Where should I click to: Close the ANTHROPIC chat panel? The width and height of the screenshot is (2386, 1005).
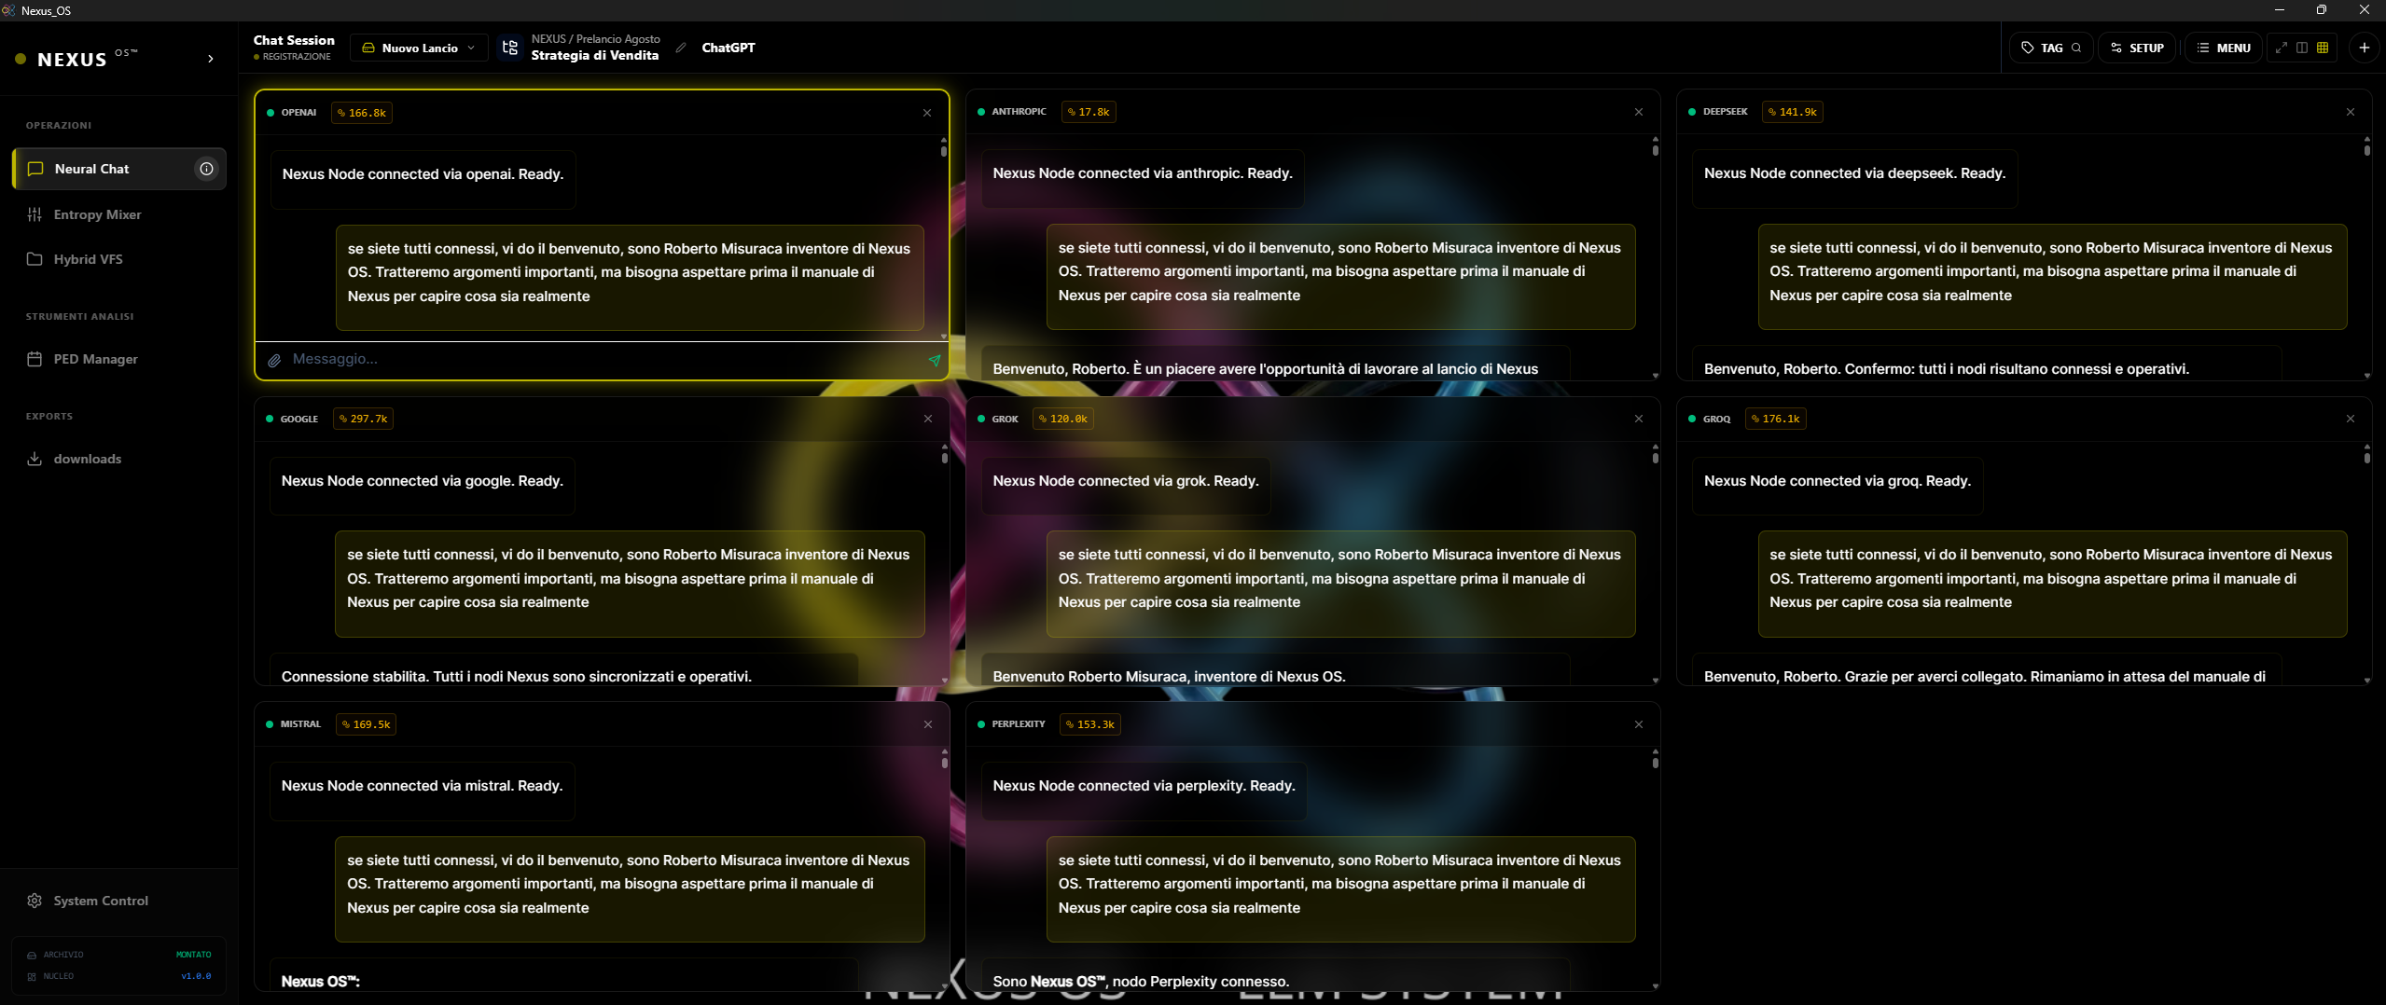point(1639,112)
